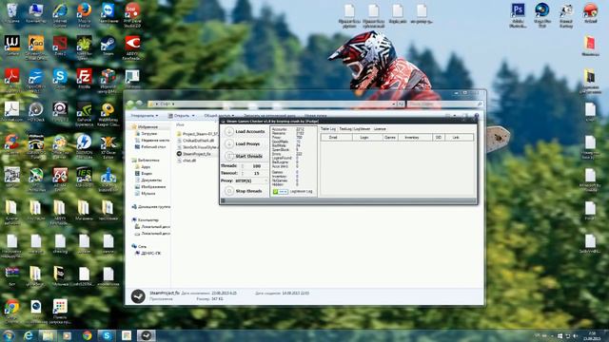Open the WebMoney Keeper desktop shortcut
This screenshot has width=609, height=342.
108,114
